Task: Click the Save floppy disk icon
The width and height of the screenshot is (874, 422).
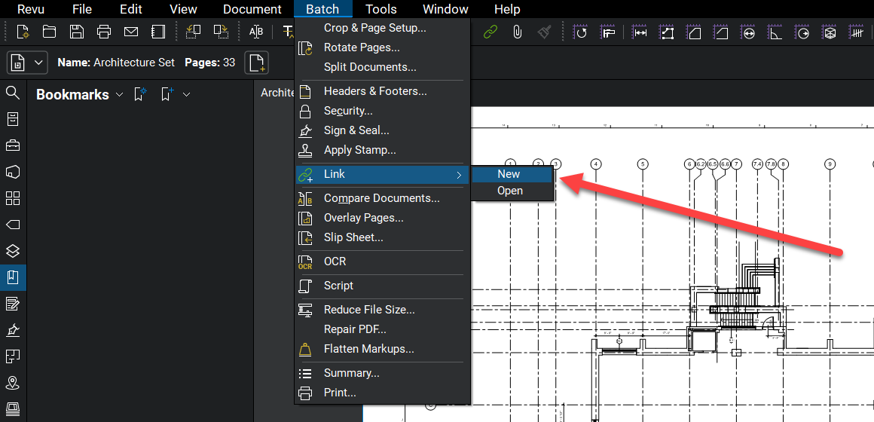Action: (x=77, y=32)
